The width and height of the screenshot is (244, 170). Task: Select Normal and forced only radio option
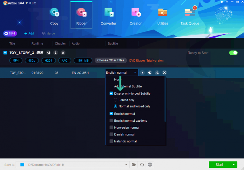point(115,106)
